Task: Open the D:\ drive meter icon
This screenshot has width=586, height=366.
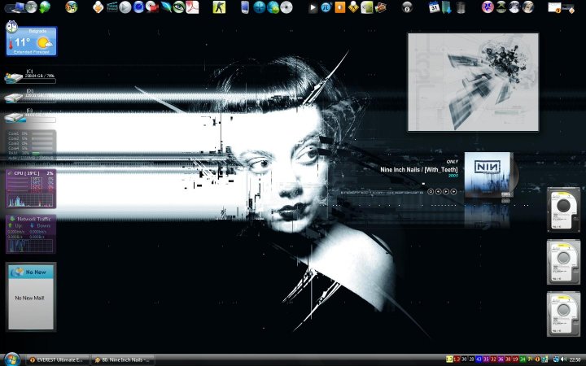Action: [x=14, y=98]
